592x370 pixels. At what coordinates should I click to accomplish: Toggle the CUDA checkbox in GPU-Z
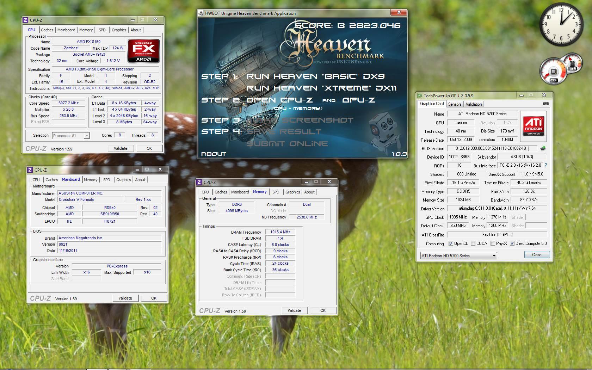473,243
